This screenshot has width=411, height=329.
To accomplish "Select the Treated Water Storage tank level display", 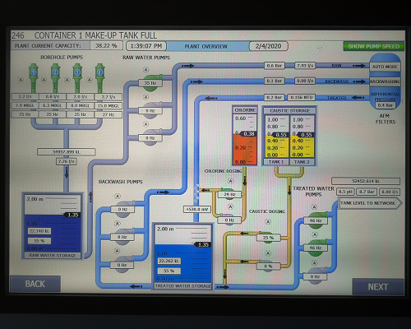I will coord(182,256).
